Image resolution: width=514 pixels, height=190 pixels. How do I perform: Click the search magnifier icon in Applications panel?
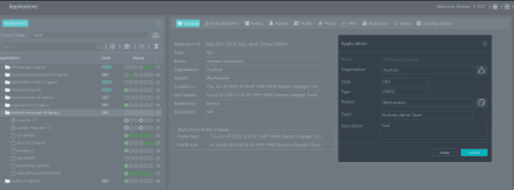(x=99, y=46)
